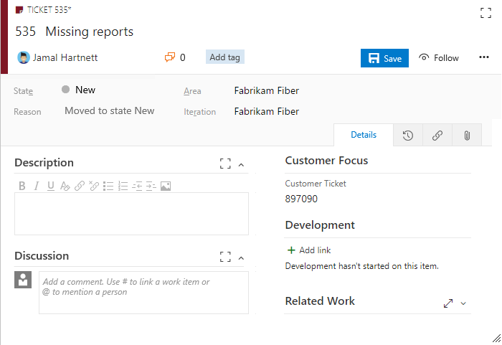
Task: Open the more actions ellipsis menu
Action: click(x=484, y=57)
